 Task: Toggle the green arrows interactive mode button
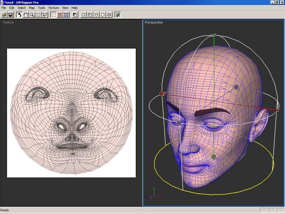pyautogui.click(x=118, y=15)
